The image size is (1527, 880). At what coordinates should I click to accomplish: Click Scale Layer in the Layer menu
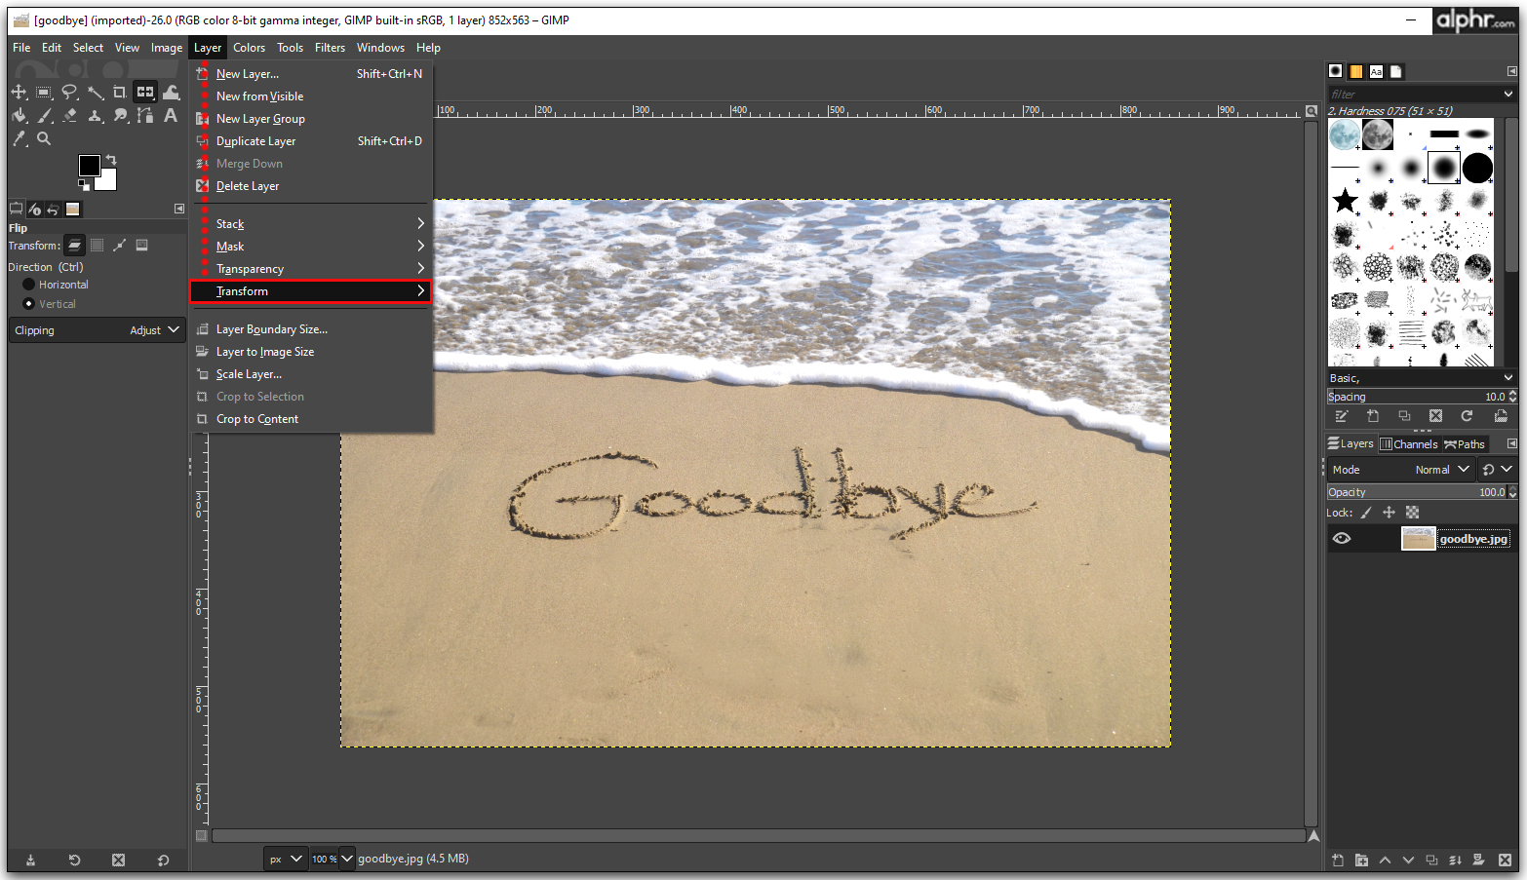249,374
